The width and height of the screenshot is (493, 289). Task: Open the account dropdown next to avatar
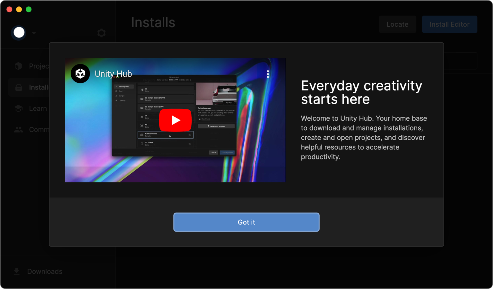[33, 33]
